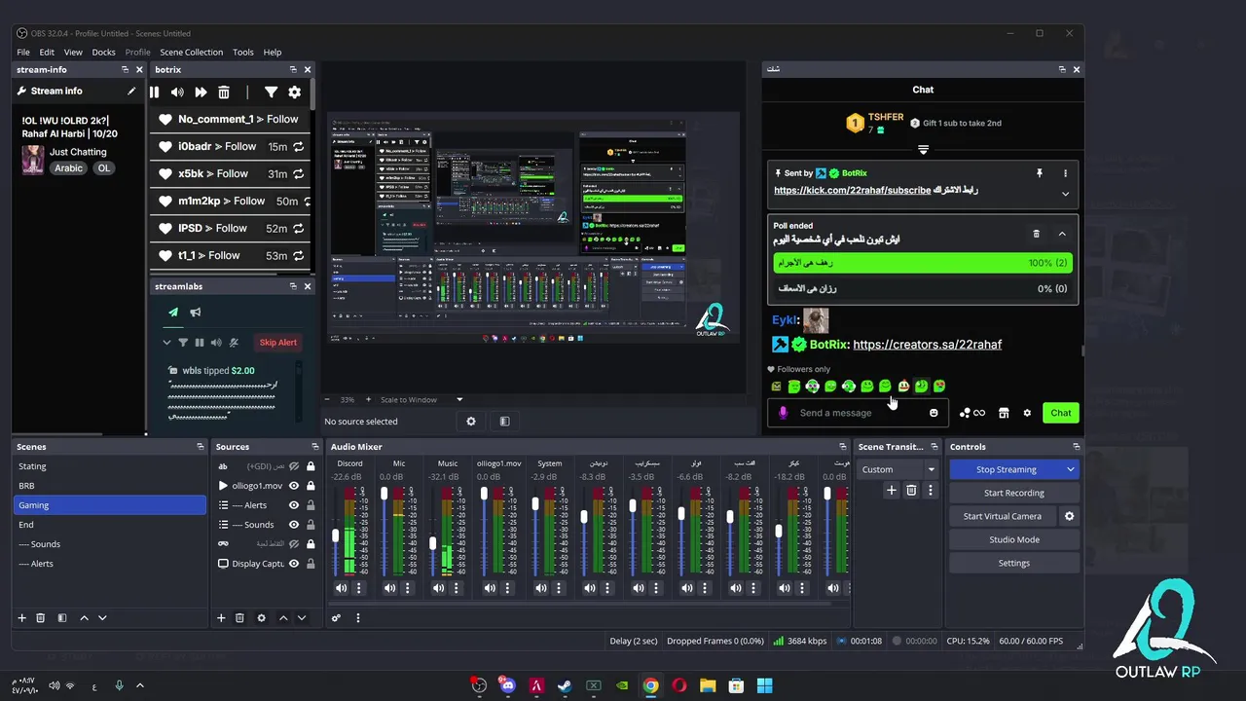
Task: Skip forward in botrix alert toolbar
Action: coord(201,92)
